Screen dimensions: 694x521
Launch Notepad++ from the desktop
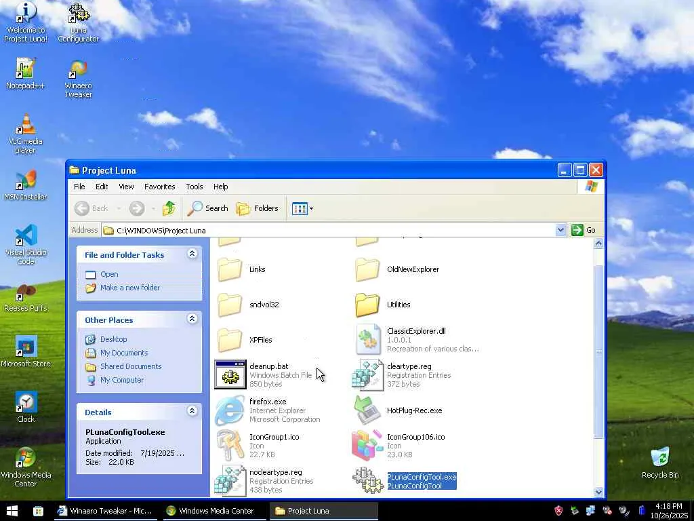pyautogui.click(x=26, y=74)
